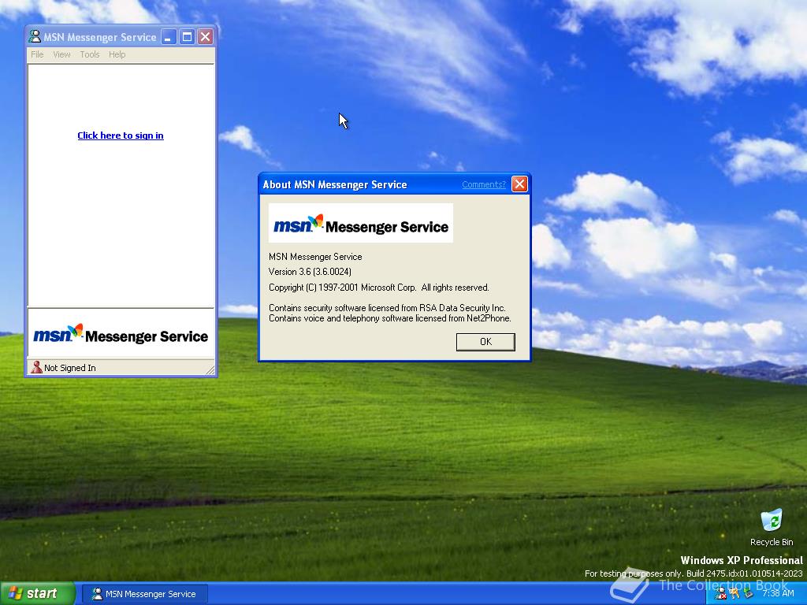Click the 'Not Signed In' status text
807x605 pixels.
click(70, 368)
